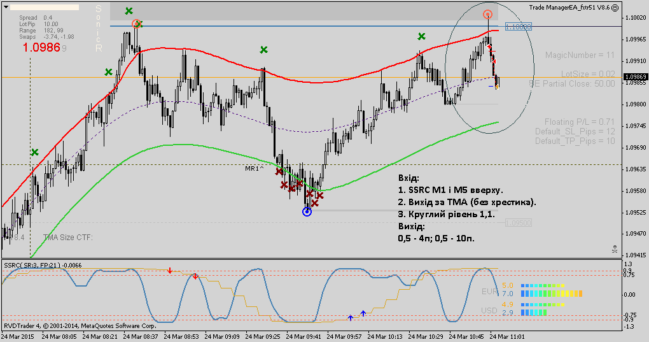Select the 1.10000 price level label box
This screenshot has height=342, width=649.
coord(518,27)
